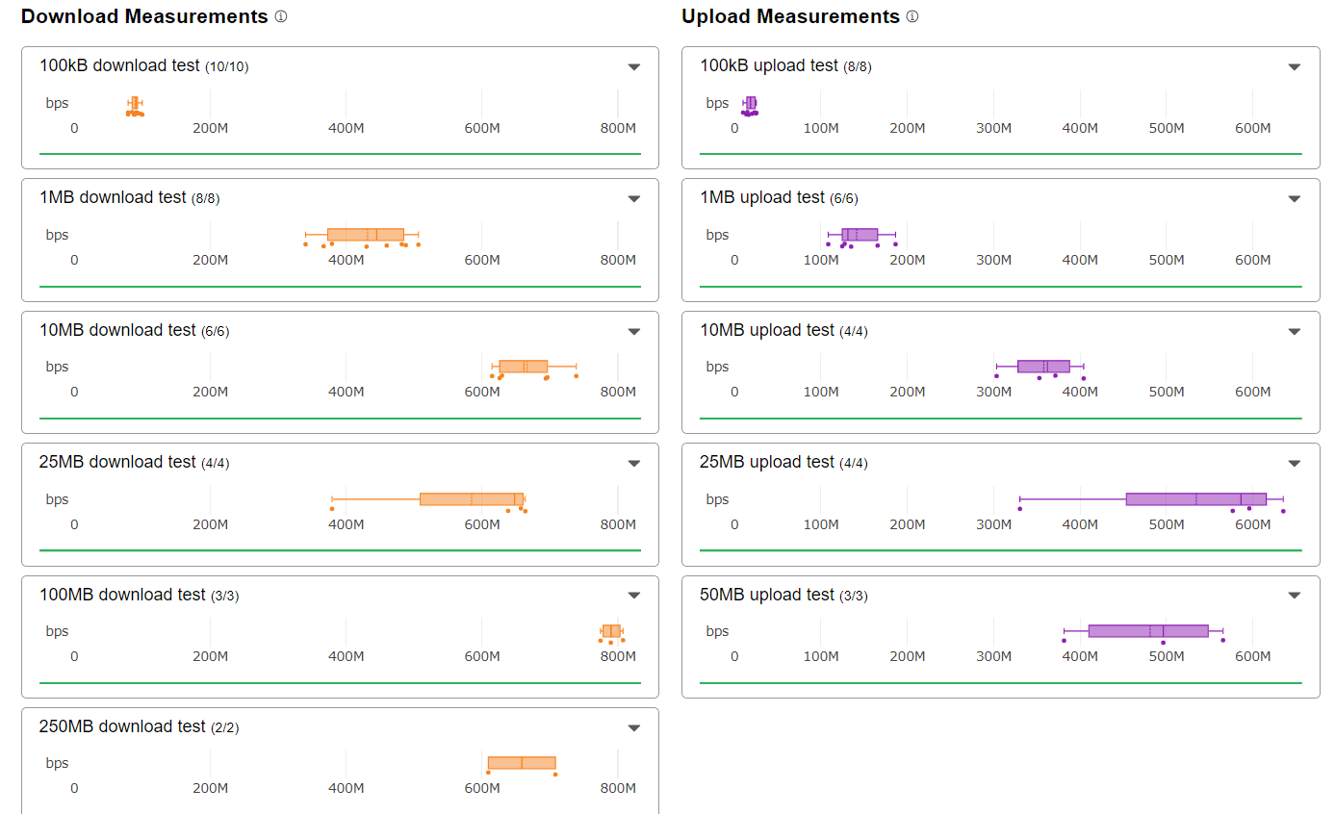This screenshot has height=814, width=1335.
Task: Toggle the 1MB upload test chevron
Action: click(x=1295, y=199)
